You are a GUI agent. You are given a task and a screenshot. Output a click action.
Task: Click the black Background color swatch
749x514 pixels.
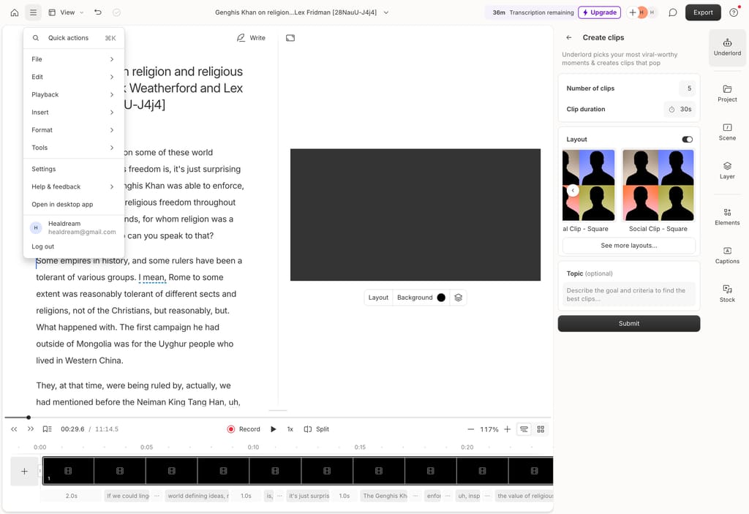[x=441, y=298]
